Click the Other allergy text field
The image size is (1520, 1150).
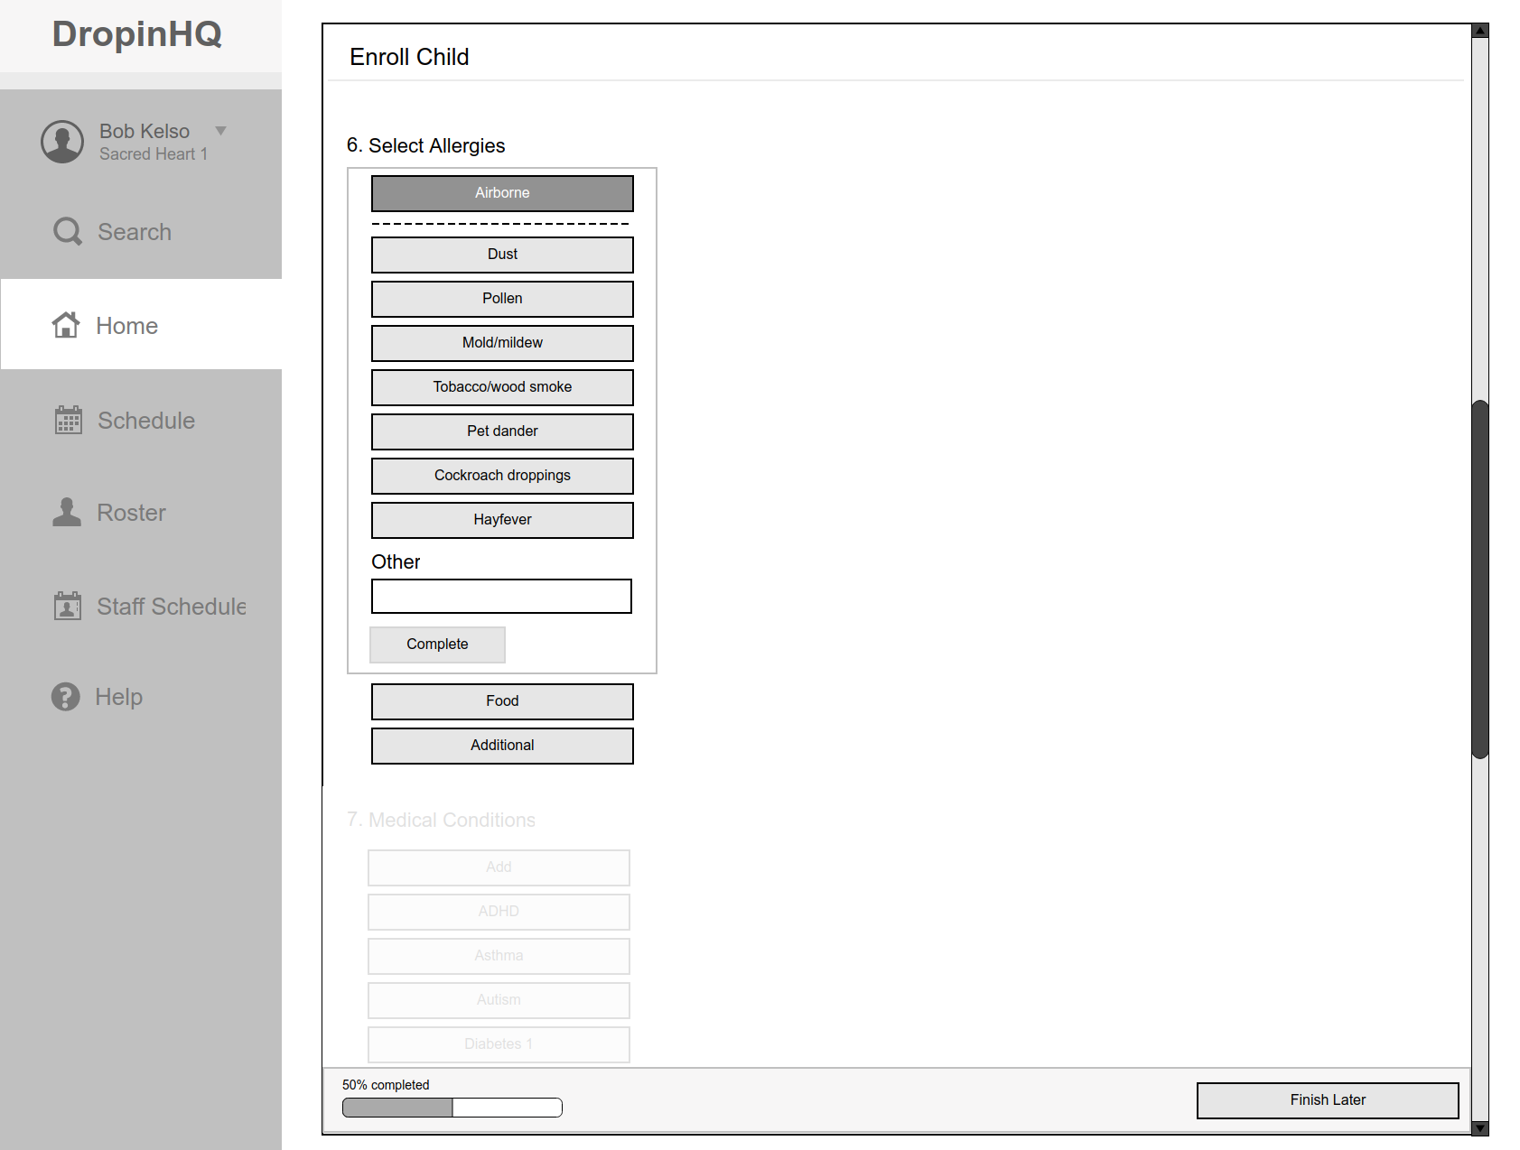[501, 597]
